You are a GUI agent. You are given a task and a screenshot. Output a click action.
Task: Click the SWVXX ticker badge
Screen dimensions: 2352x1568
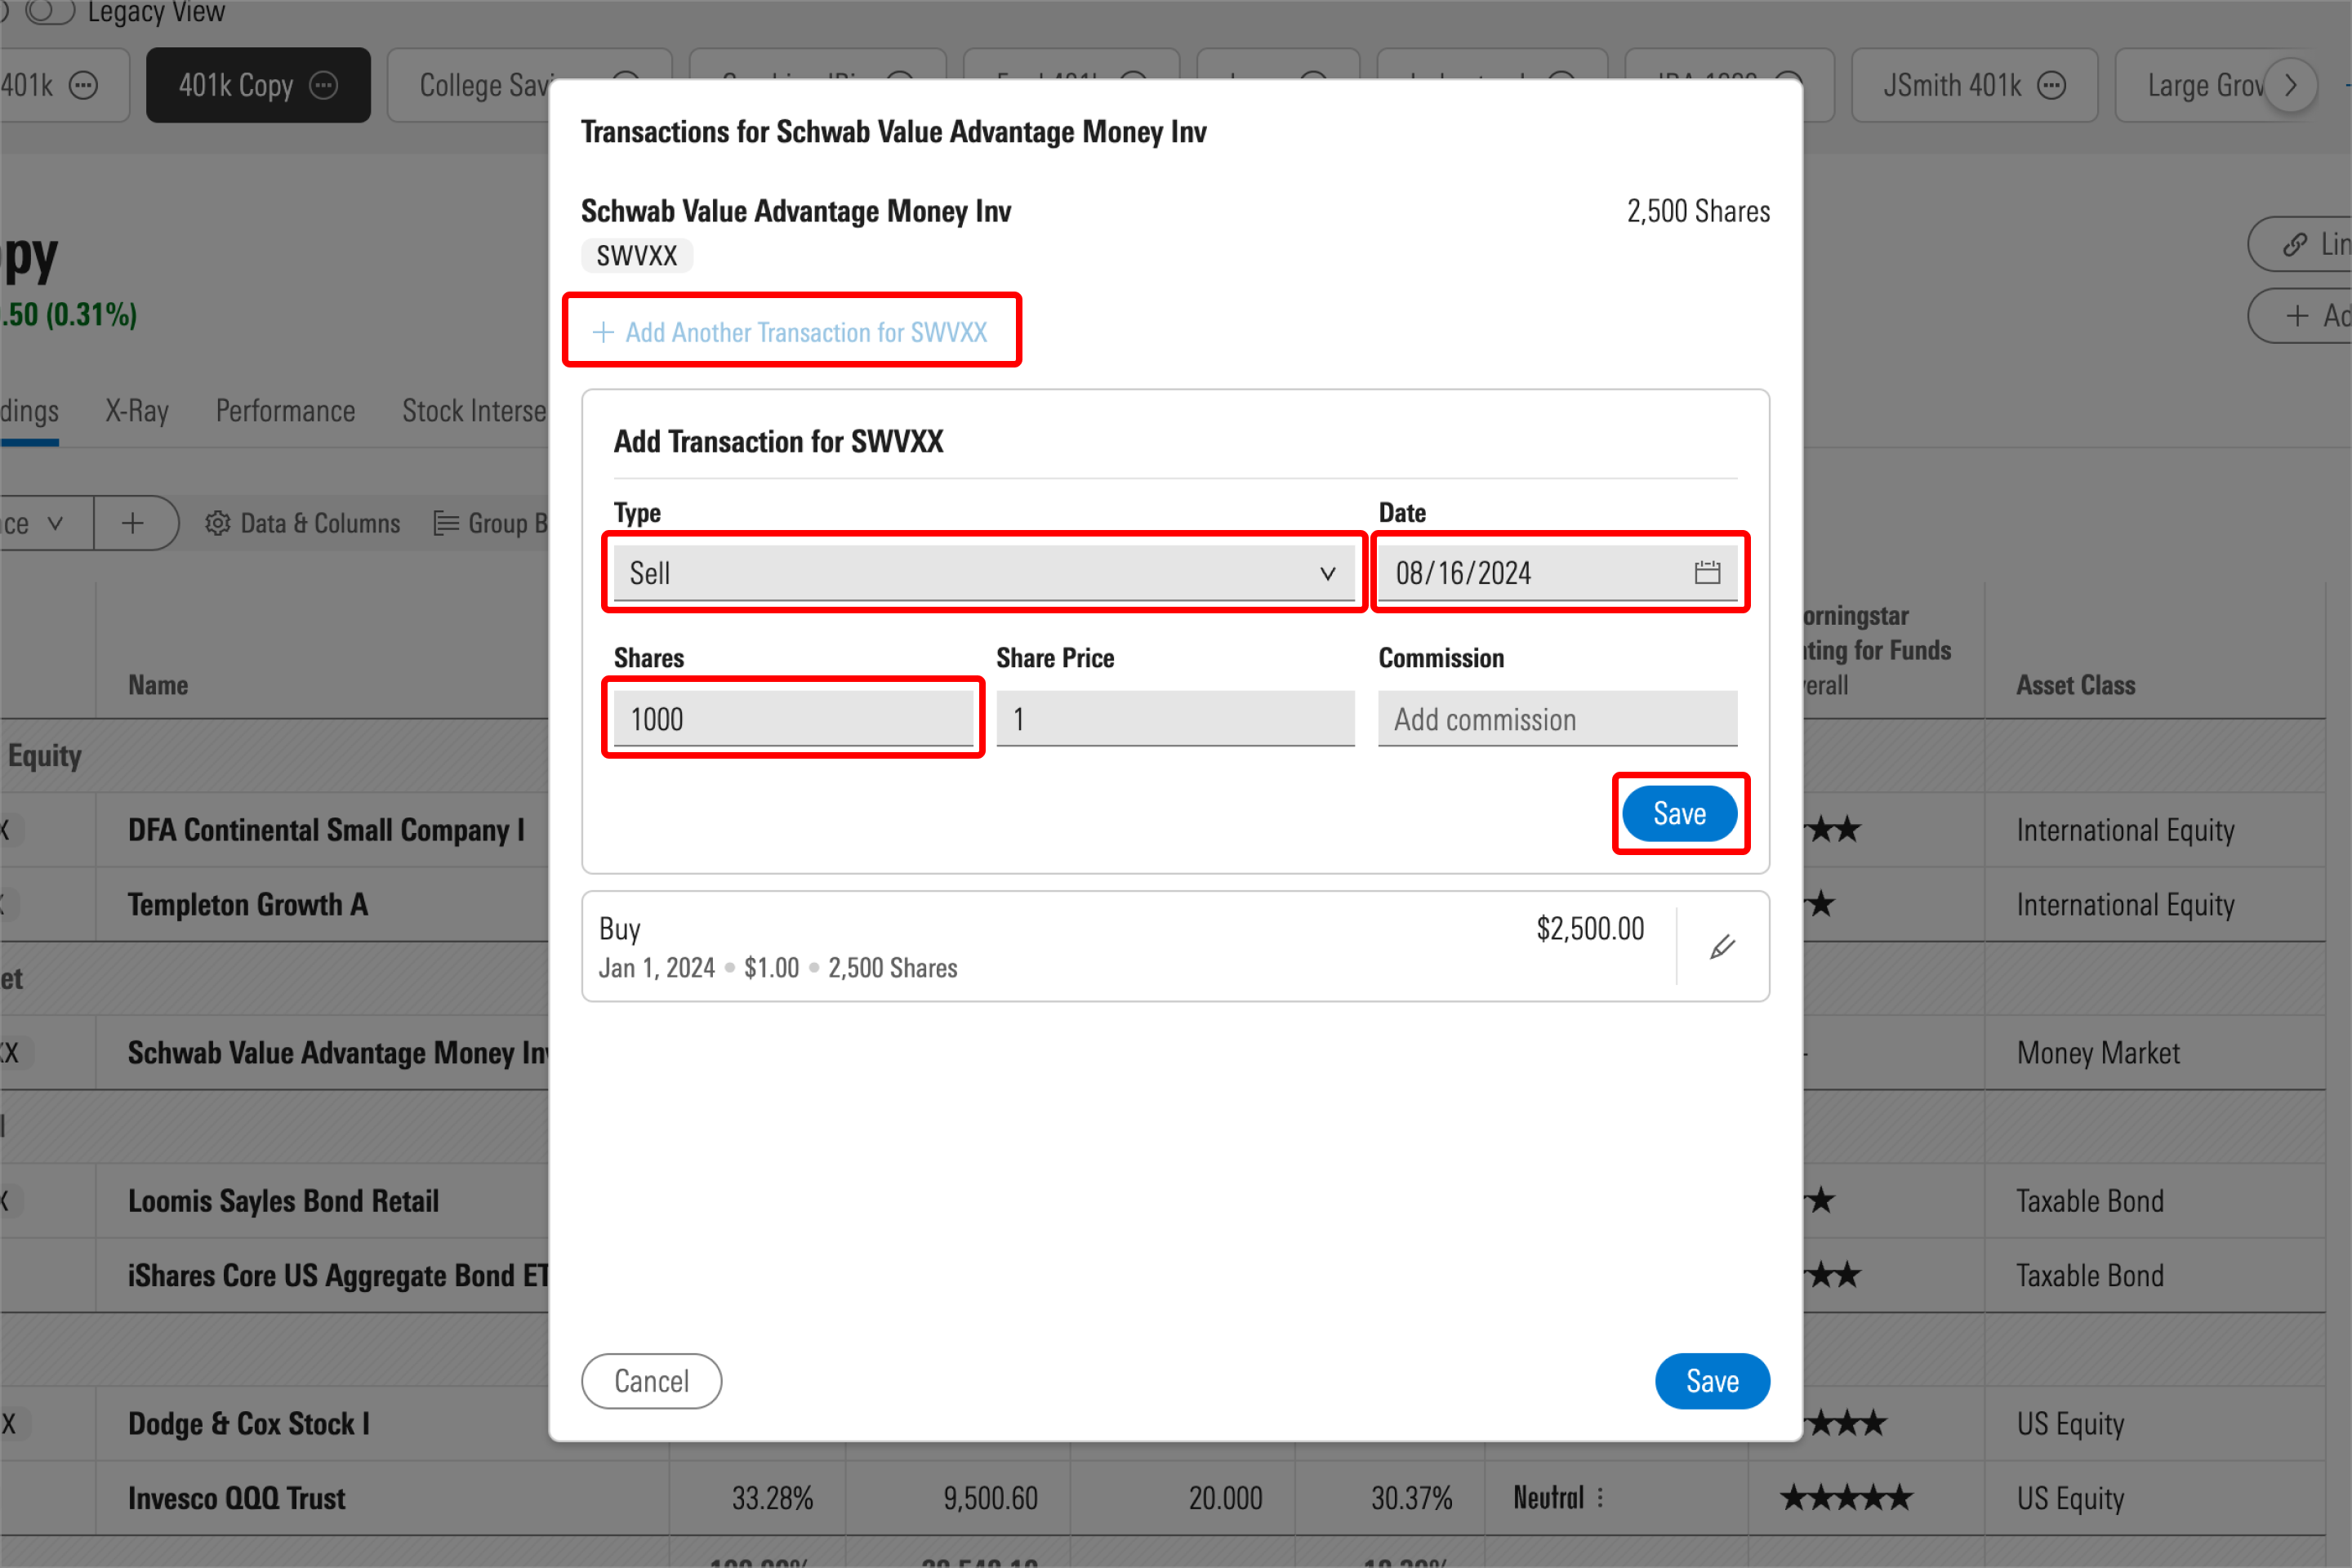click(x=637, y=256)
